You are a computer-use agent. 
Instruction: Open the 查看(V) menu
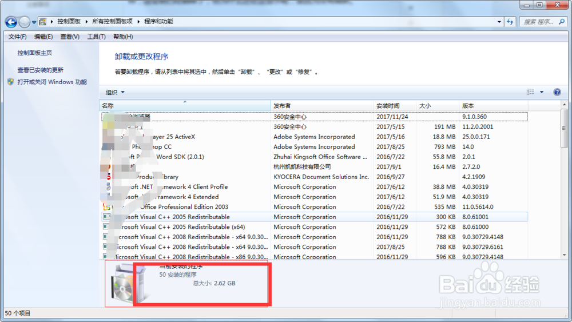pyautogui.click(x=70, y=37)
